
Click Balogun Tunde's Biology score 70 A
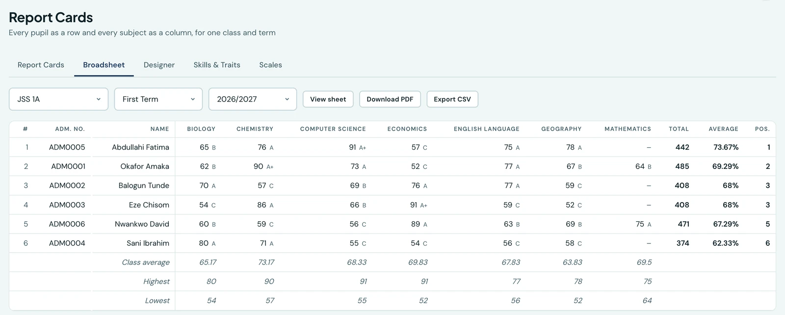(x=208, y=185)
